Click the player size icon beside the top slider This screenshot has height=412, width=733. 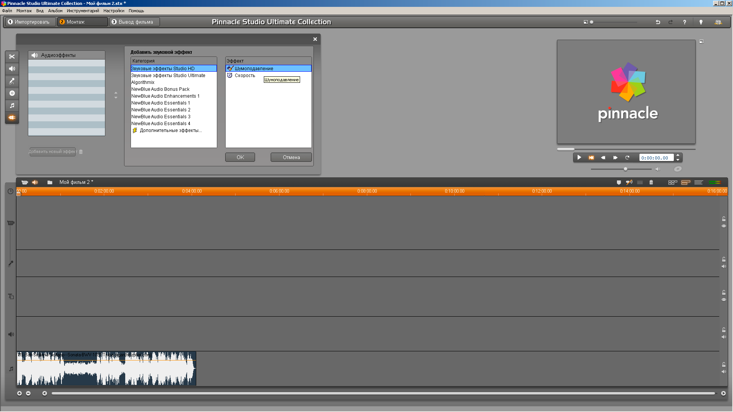point(586,22)
